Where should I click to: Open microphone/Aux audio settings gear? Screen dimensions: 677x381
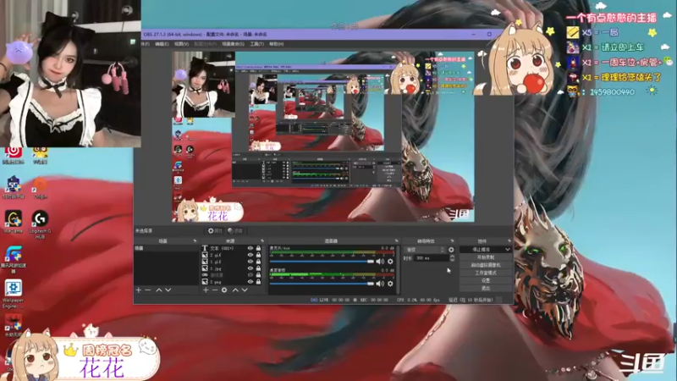(x=390, y=262)
